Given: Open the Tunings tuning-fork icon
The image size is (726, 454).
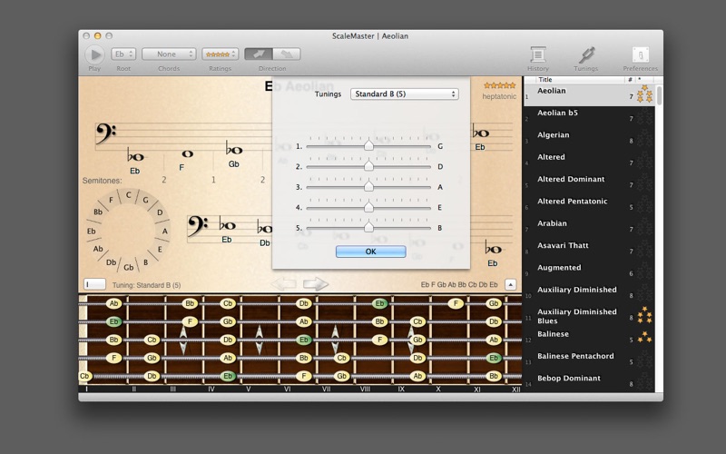Looking at the screenshot, I should click(x=586, y=54).
